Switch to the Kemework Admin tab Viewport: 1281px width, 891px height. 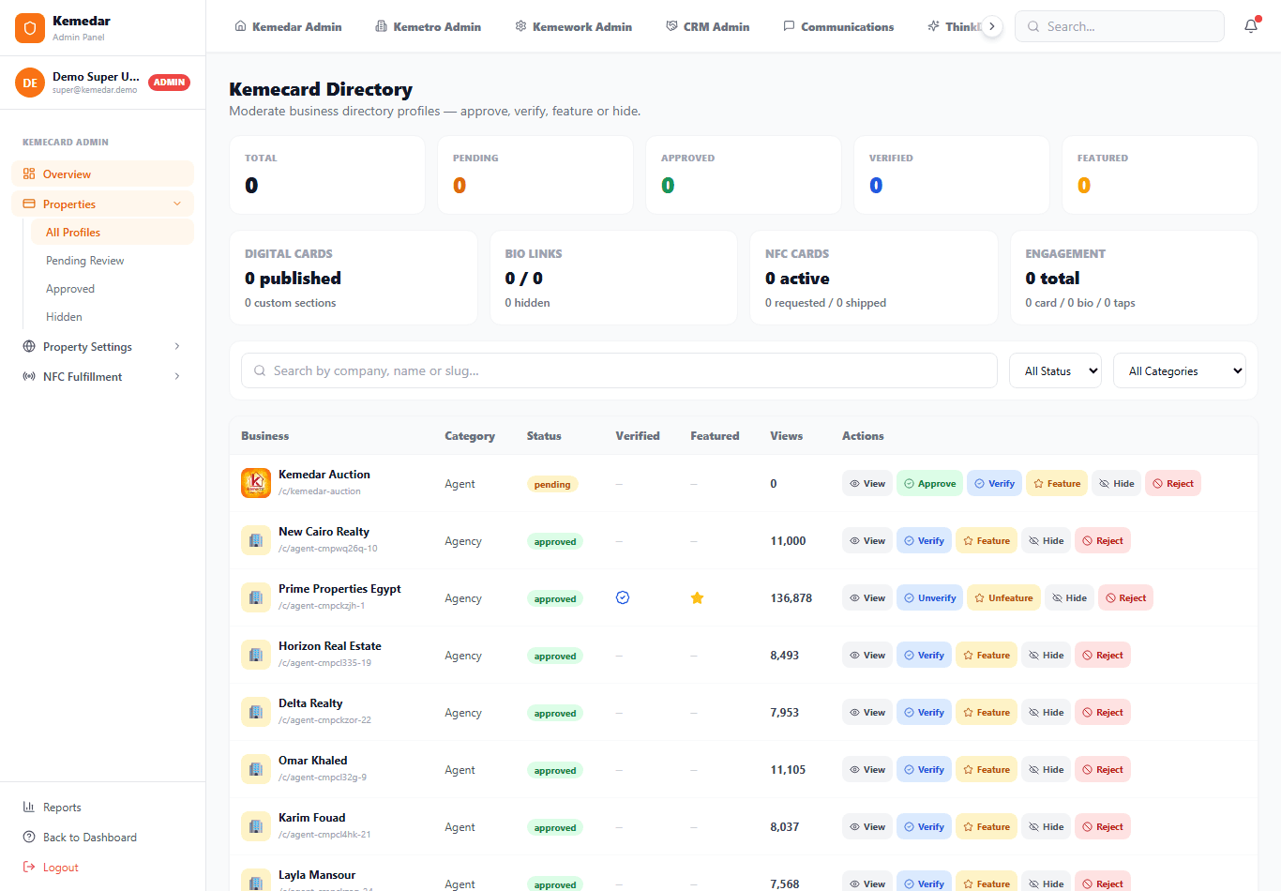[573, 26]
